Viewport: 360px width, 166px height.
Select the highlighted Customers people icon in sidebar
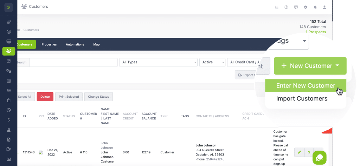(x=9, y=51)
